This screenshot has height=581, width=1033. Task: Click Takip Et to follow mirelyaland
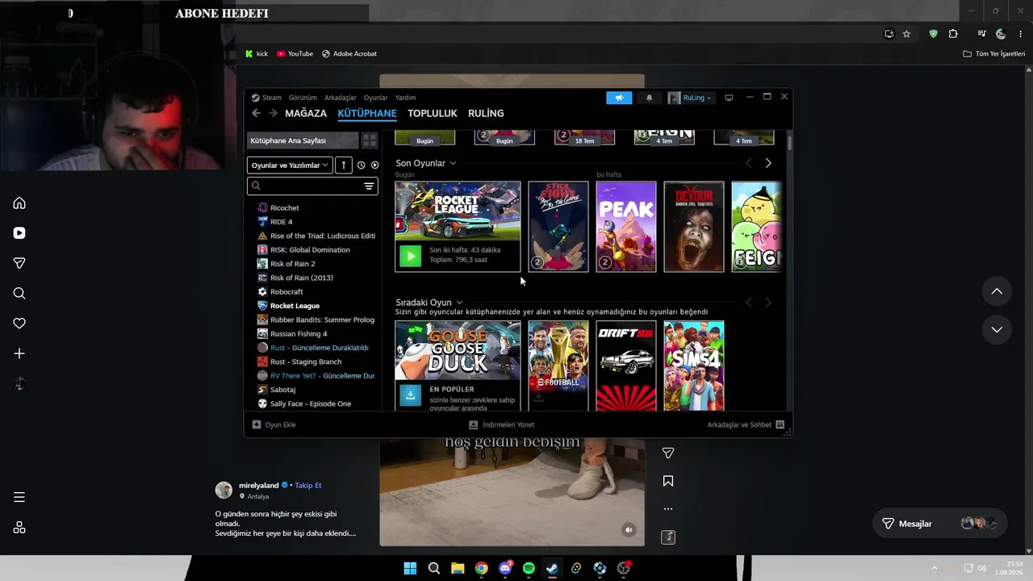click(x=308, y=485)
